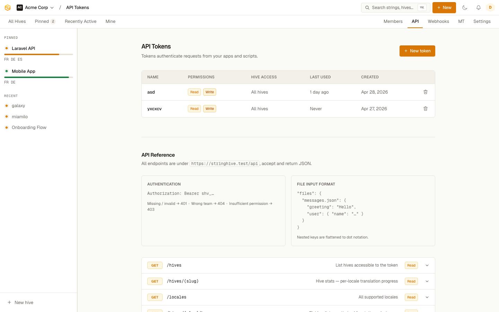Open the miamilo recent hive

pyautogui.click(x=20, y=117)
